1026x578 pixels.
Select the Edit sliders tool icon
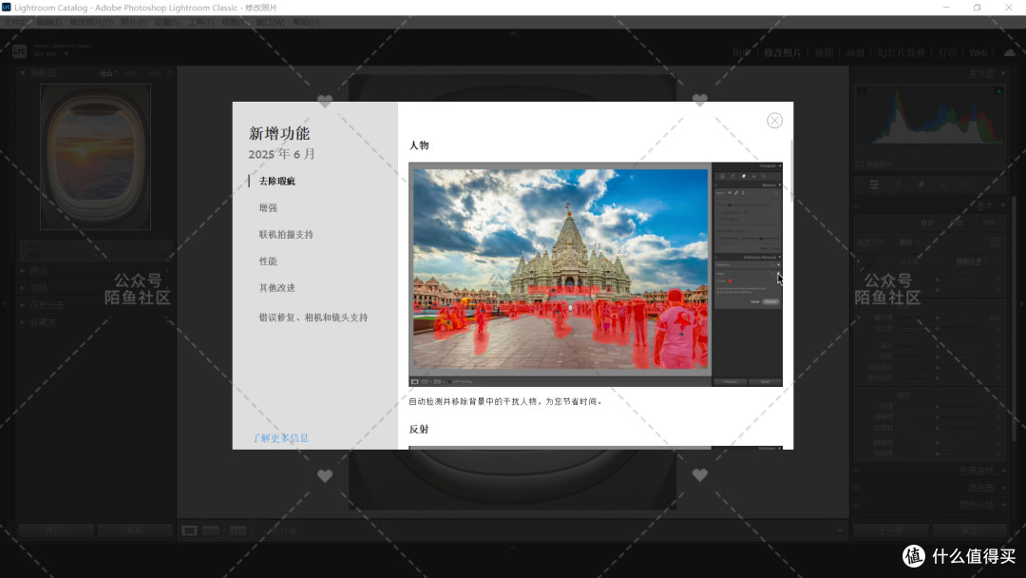(874, 185)
